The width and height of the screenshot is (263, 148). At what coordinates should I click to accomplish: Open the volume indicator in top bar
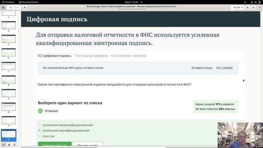[x=256, y=2]
